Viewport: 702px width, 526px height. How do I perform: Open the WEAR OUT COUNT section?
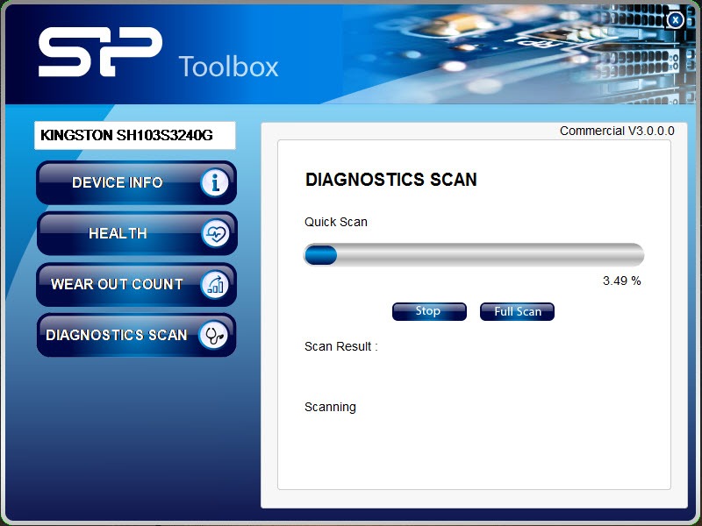point(136,284)
